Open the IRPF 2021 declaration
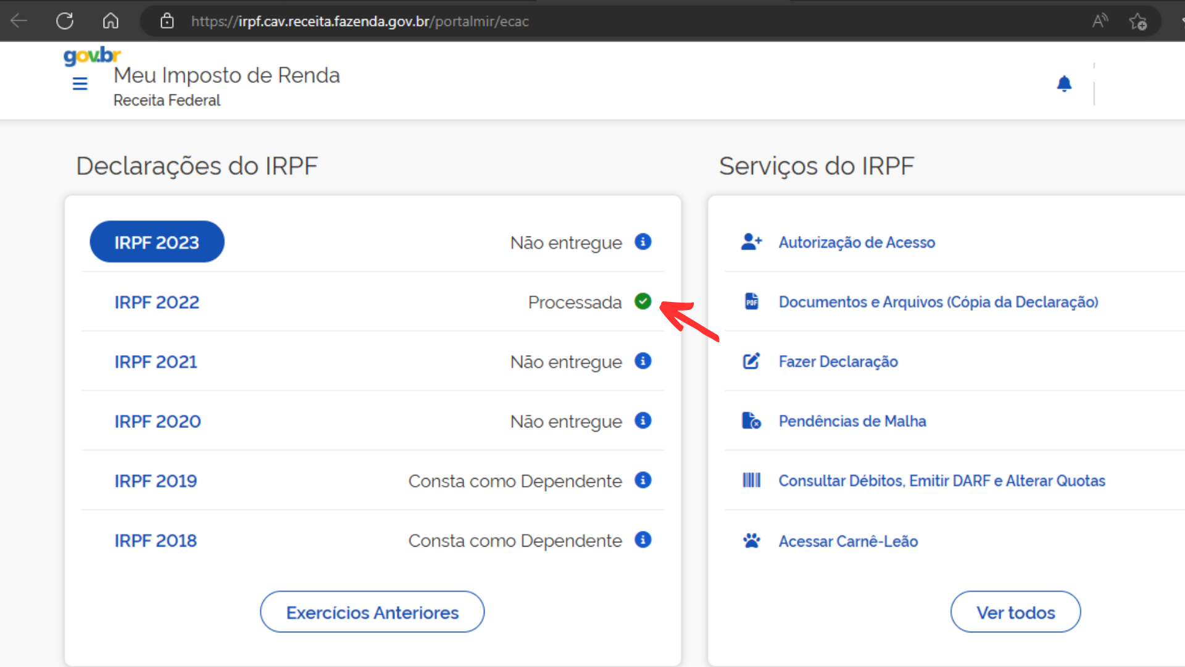The width and height of the screenshot is (1185, 667). pos(156,362)
